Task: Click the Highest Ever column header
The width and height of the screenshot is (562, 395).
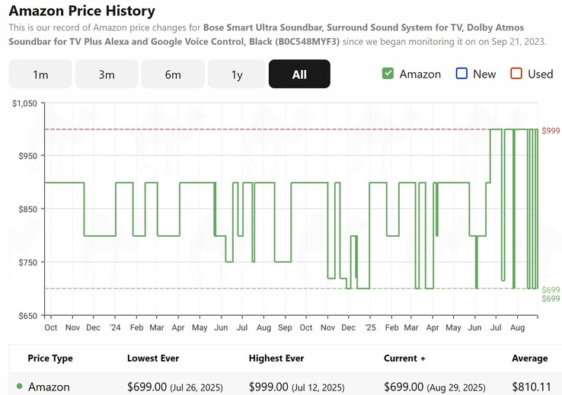Action: (x=276, y=358)
